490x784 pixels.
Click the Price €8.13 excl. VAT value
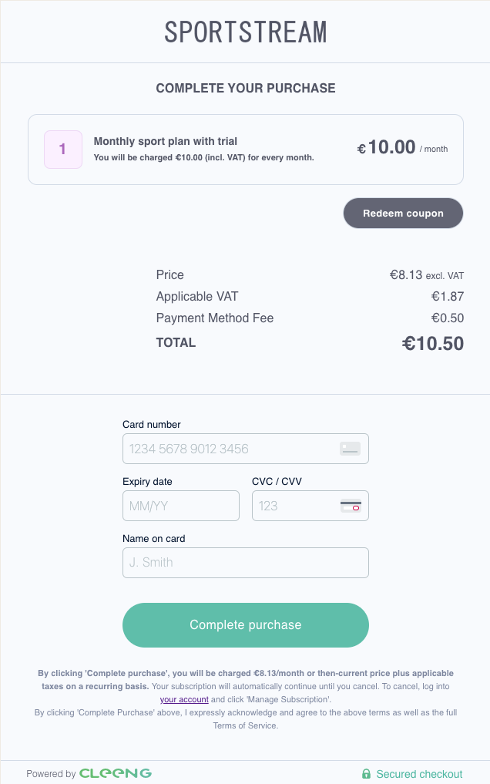pyautogui.click(x=427, y=275)
